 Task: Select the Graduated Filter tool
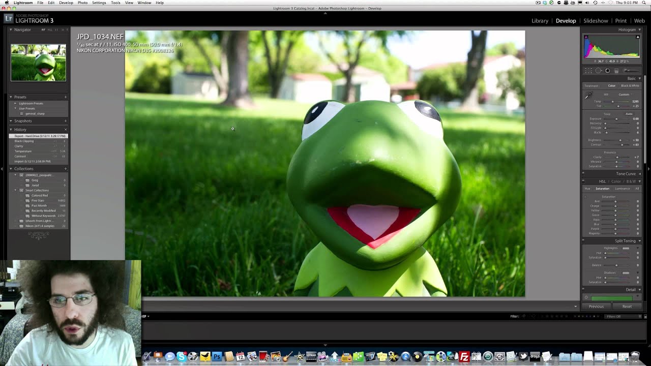tap(616, 71)
